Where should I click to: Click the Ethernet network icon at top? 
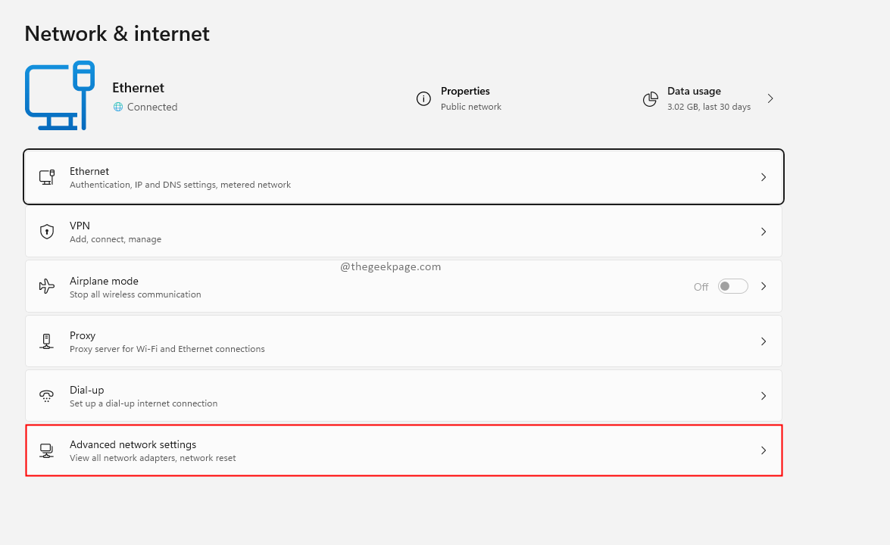pyautogui.click(x=59, y=95)
